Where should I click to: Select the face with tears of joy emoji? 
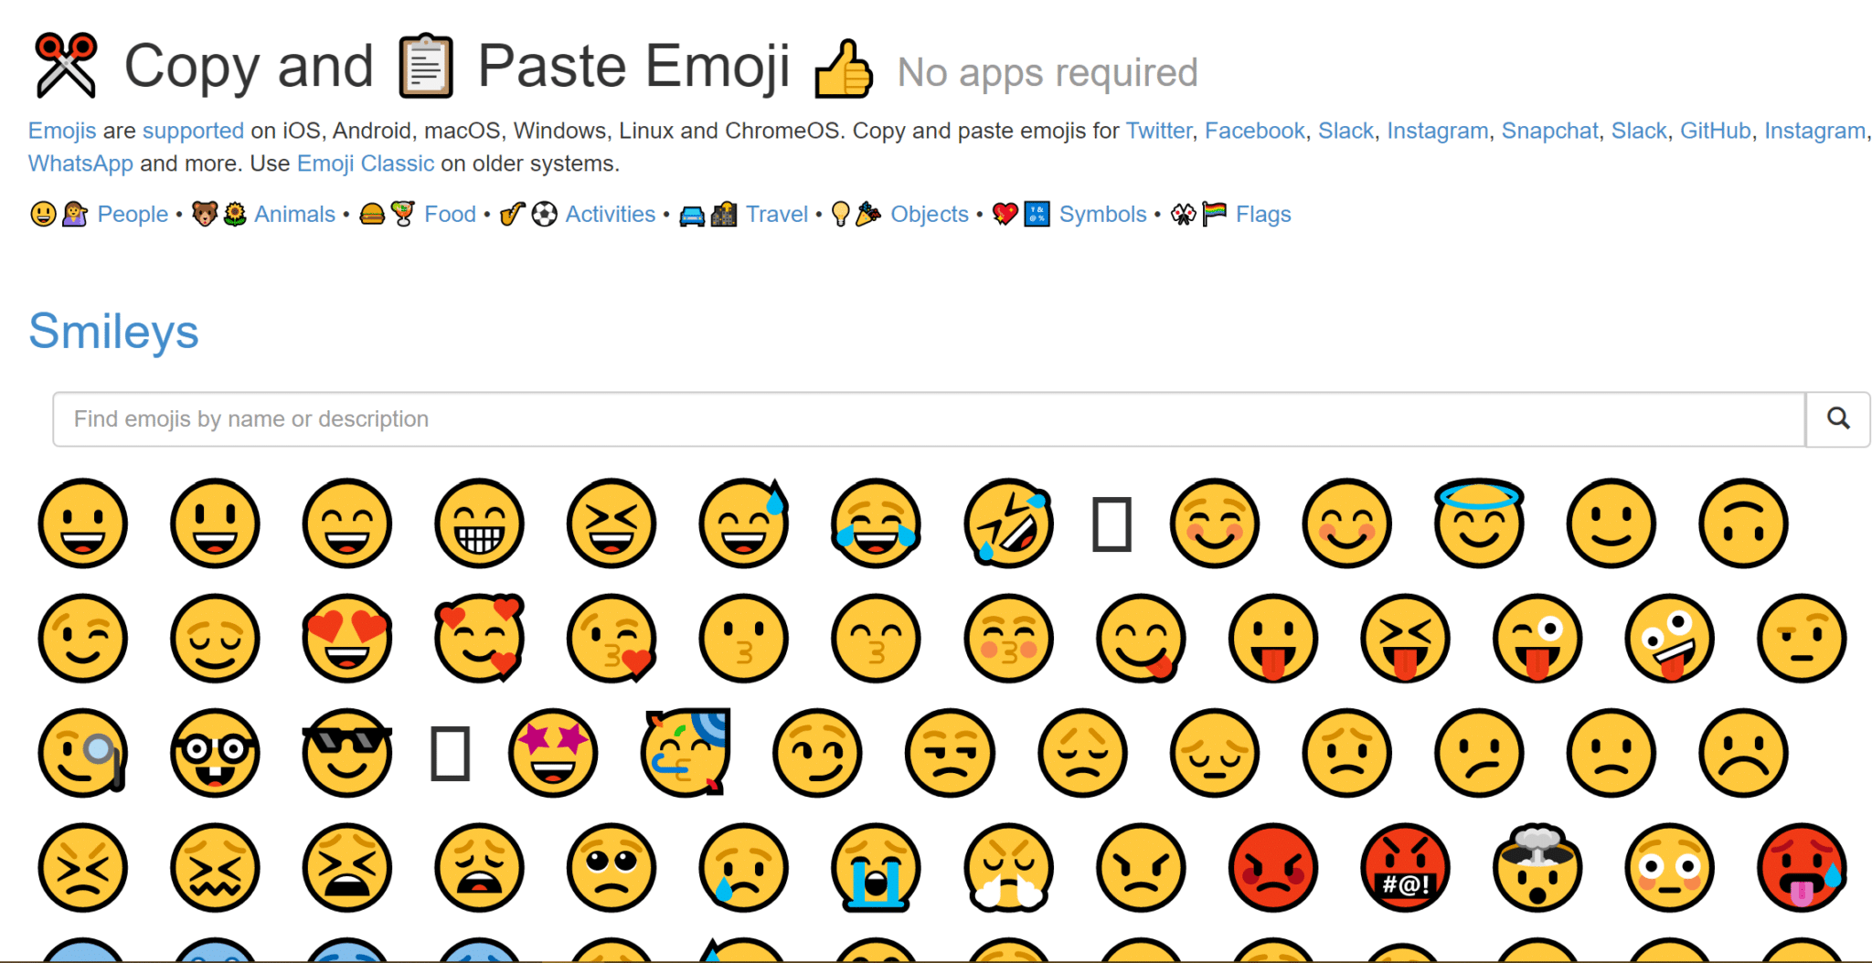(875, 524)
